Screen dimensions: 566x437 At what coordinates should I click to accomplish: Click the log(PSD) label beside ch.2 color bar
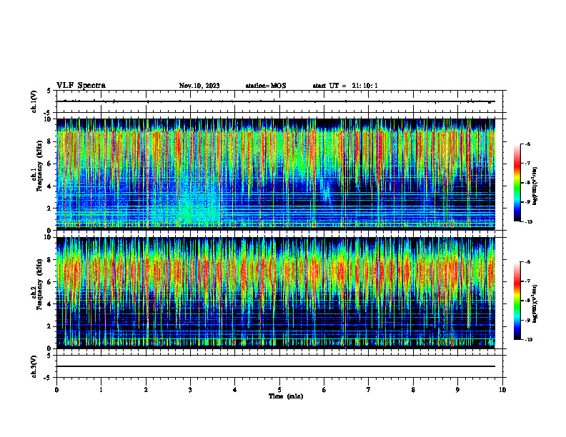[x=535, y=304]
